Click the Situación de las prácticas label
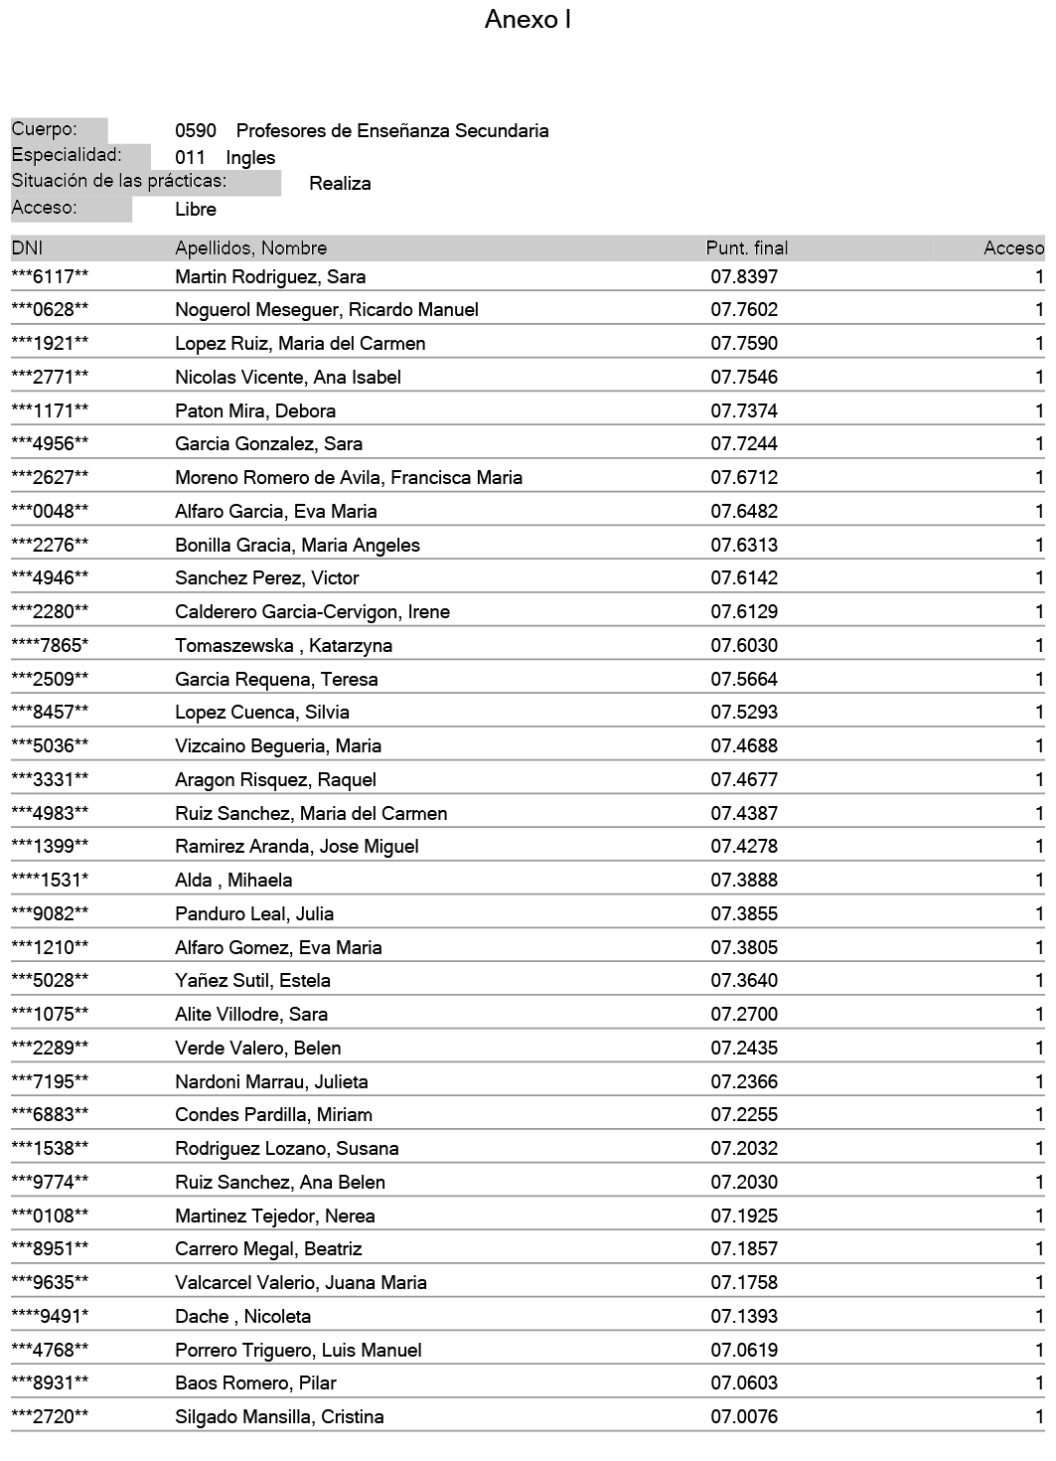The width and height of the screenshot is (1056, 1461). pyautogui.click(x=119, y=181)
